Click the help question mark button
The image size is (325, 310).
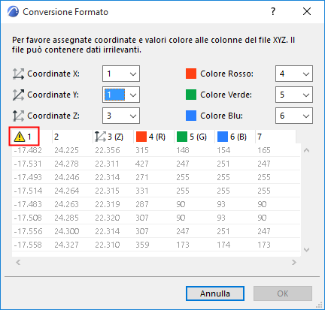coord(273,11)
